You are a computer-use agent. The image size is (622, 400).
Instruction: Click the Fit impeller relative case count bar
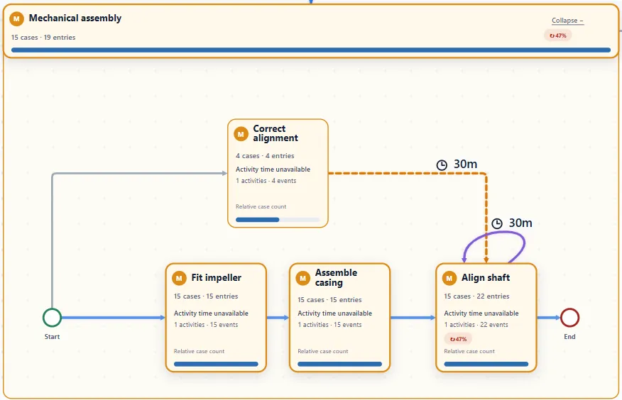[x=216, y=364]
